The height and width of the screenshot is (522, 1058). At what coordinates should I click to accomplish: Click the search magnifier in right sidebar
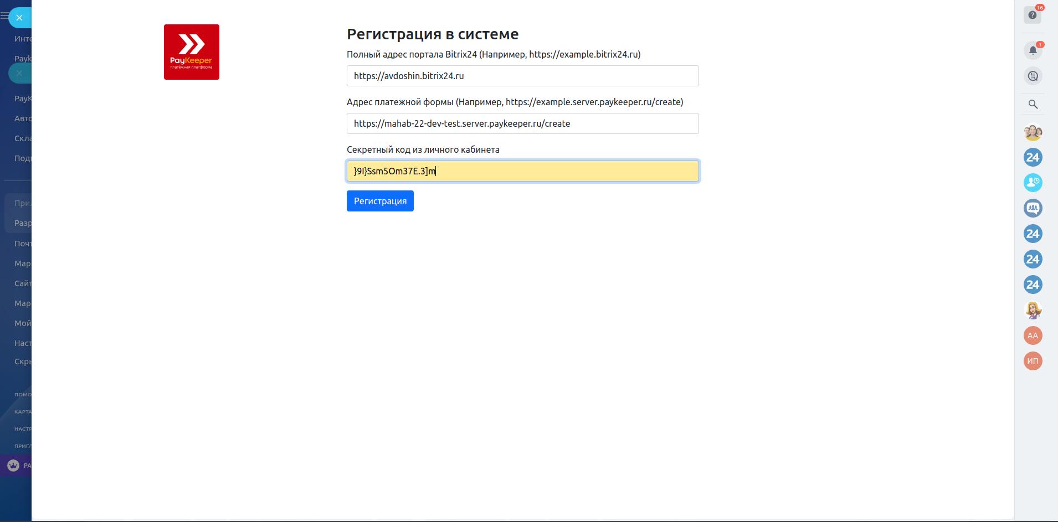1033,104
